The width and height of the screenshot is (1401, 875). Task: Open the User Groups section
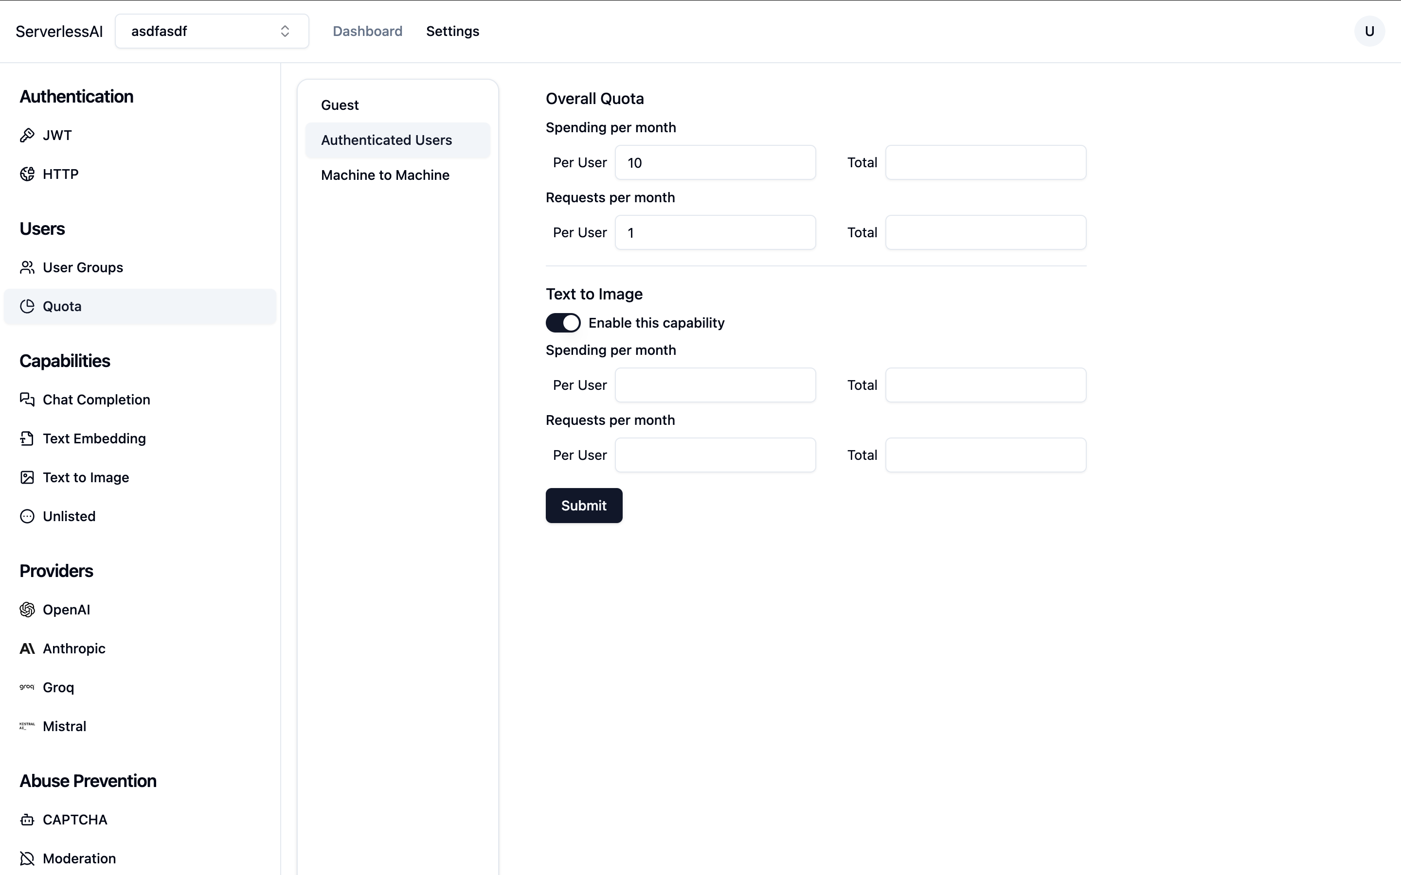(82, 267)
